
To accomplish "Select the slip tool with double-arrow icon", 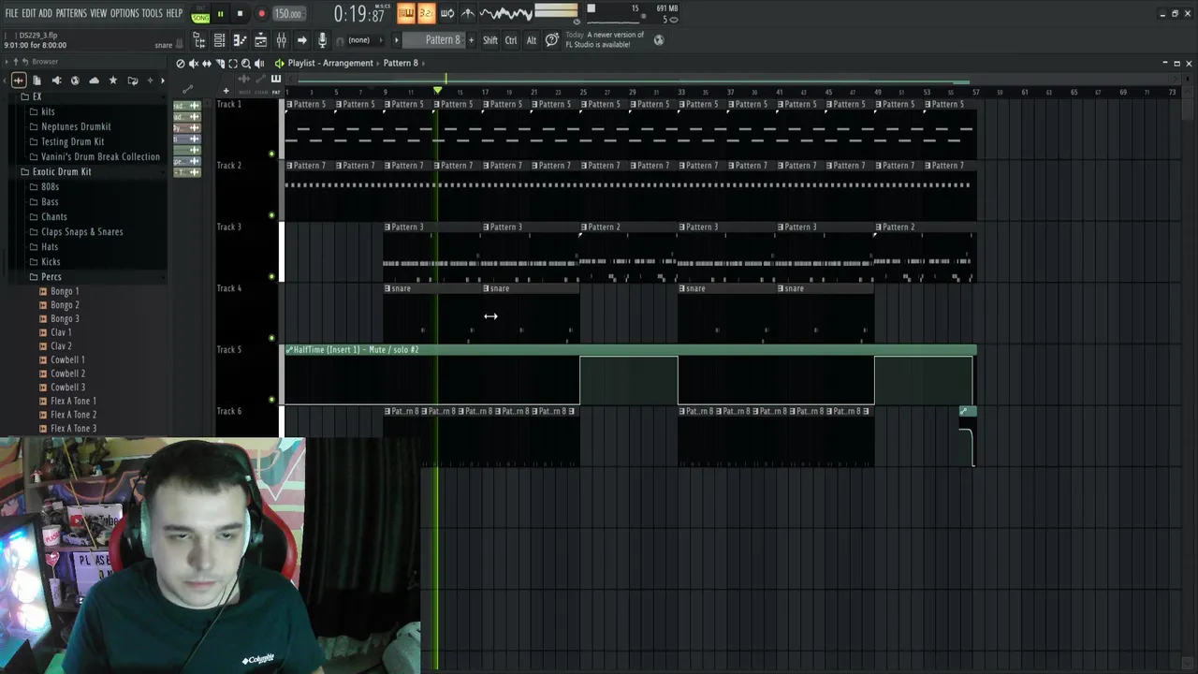I will click(x=207, y=64).
